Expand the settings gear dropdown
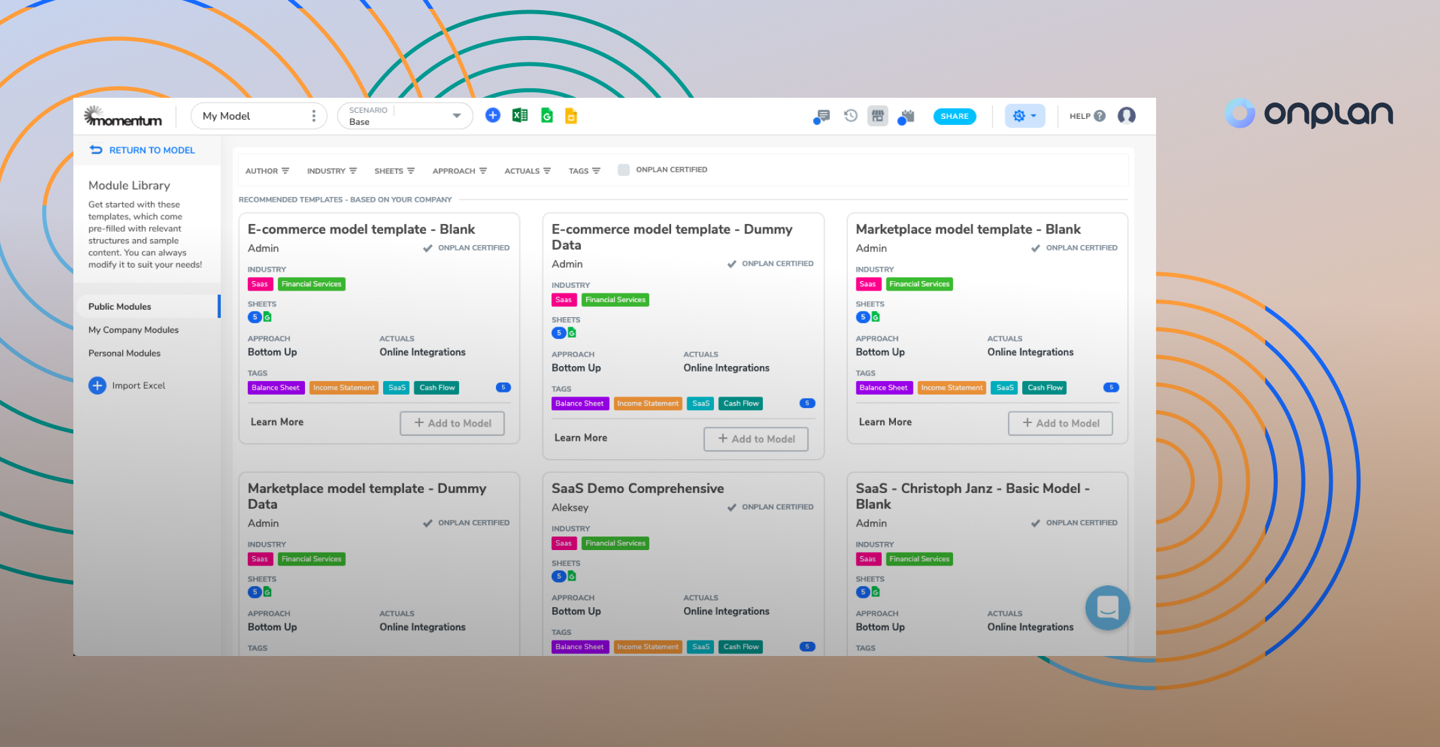Image resolution: width=1440 pixels, height=747 pixels. click(x=1024, y=115)
